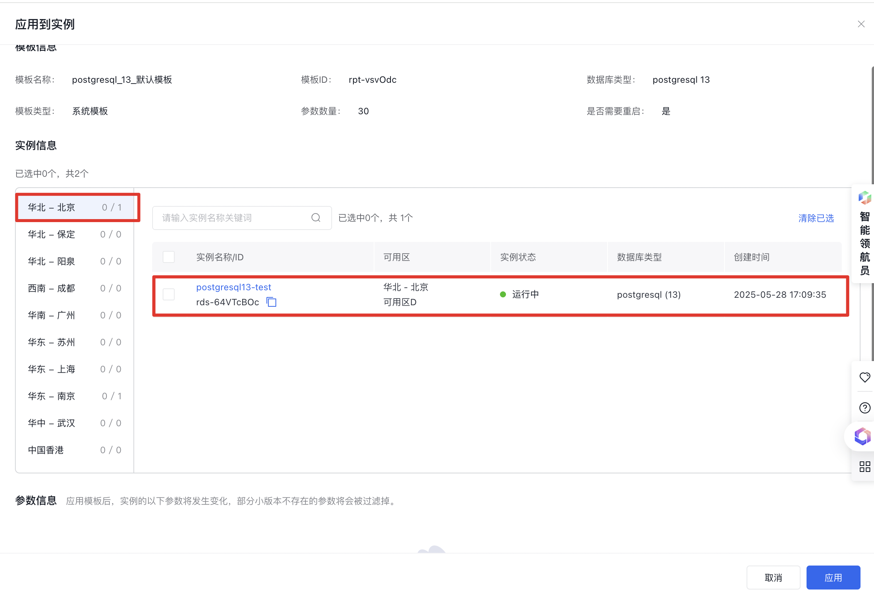The height and width of the screenshot is (597, 874).
Task: Check the postgresql13-test instance checkbox
Action: tap(169, 294)
